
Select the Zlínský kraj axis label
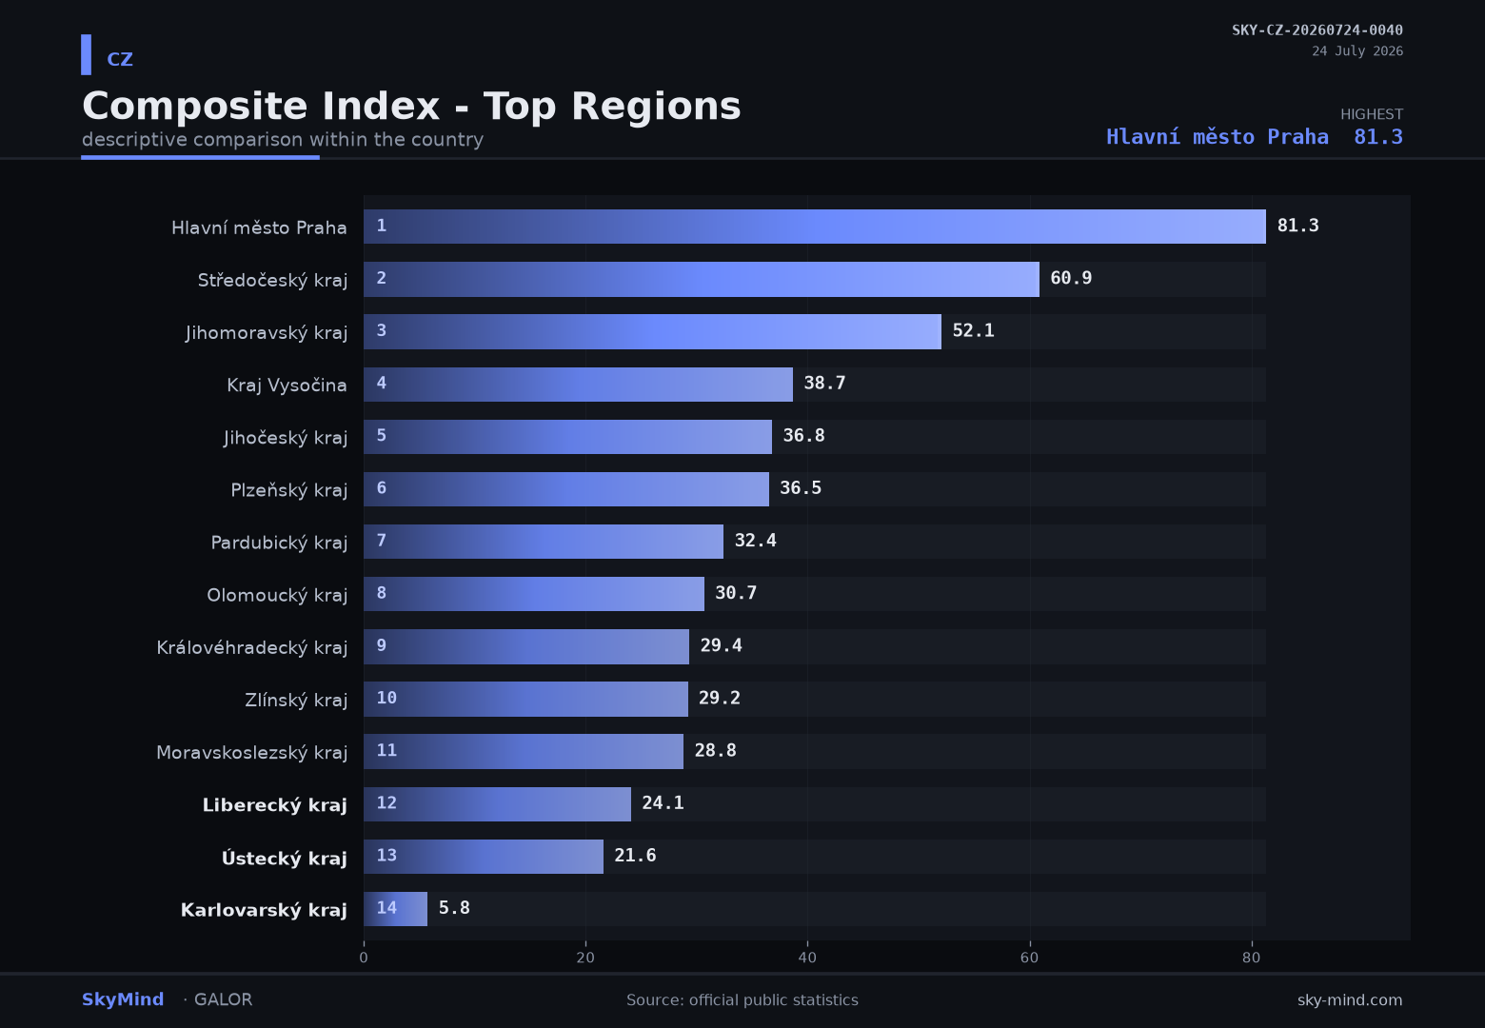click(x=296, y=700)
